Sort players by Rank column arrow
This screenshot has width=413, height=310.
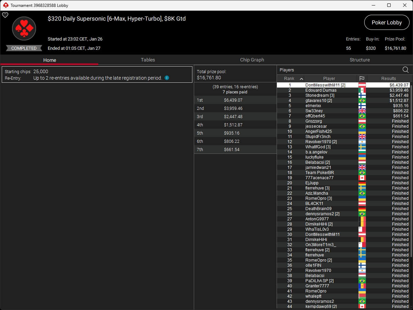click(301, 79)
